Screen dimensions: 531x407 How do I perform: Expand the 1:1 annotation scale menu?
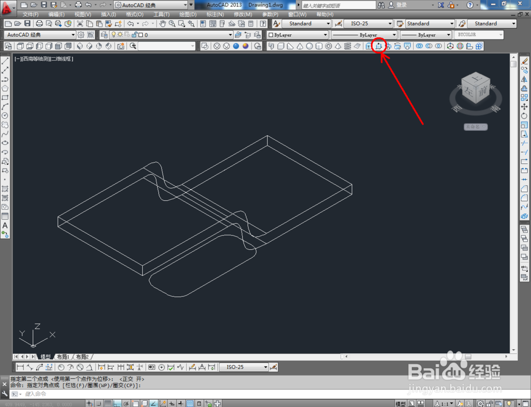(x=444, y=404)
